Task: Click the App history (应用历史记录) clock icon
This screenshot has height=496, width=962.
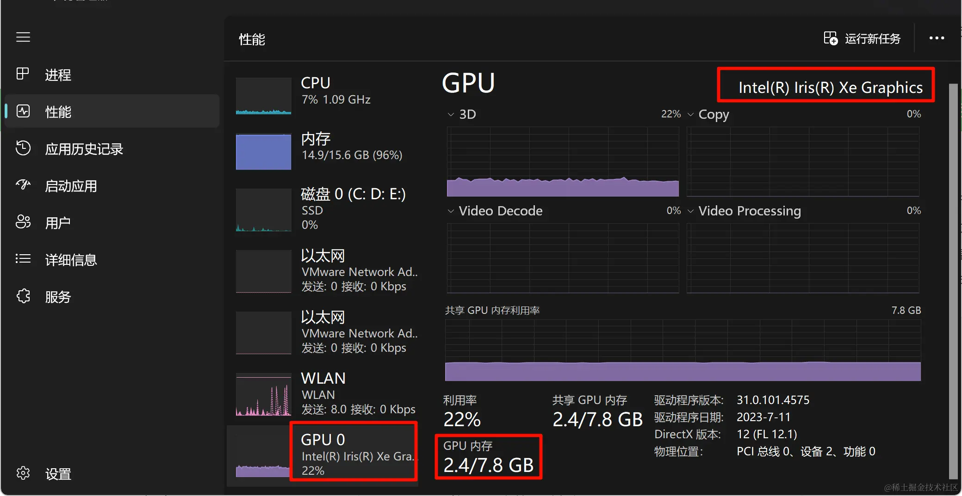Action: point(23,148)
